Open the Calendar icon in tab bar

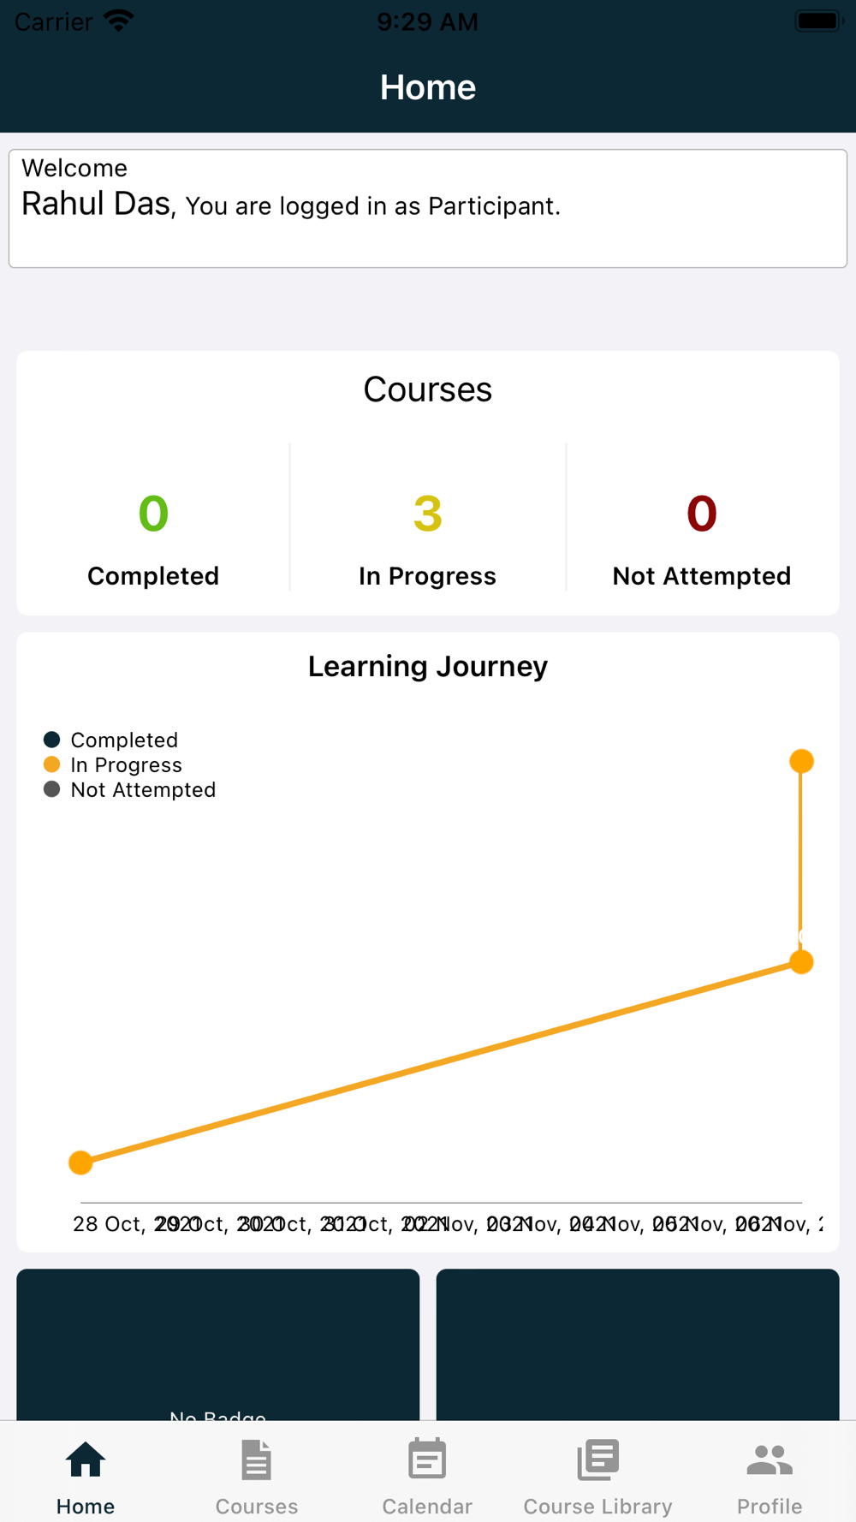pos(427,1460)
